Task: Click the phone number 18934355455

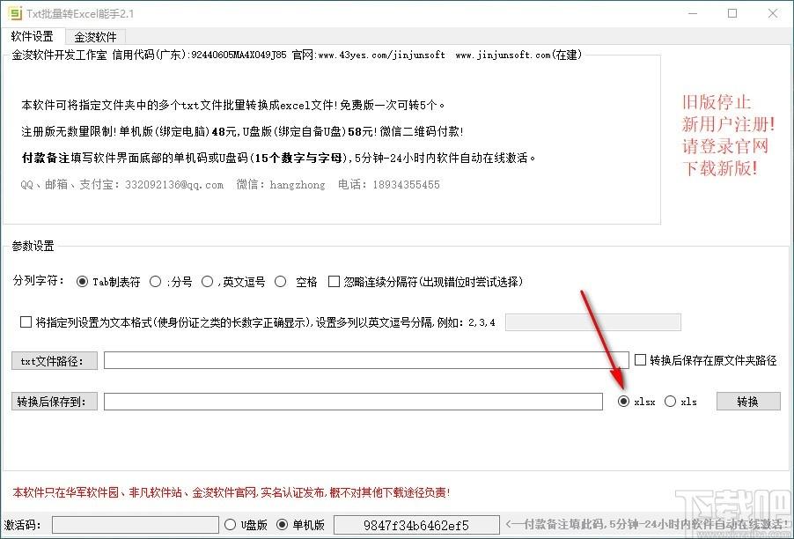Action: coord(406,185)
